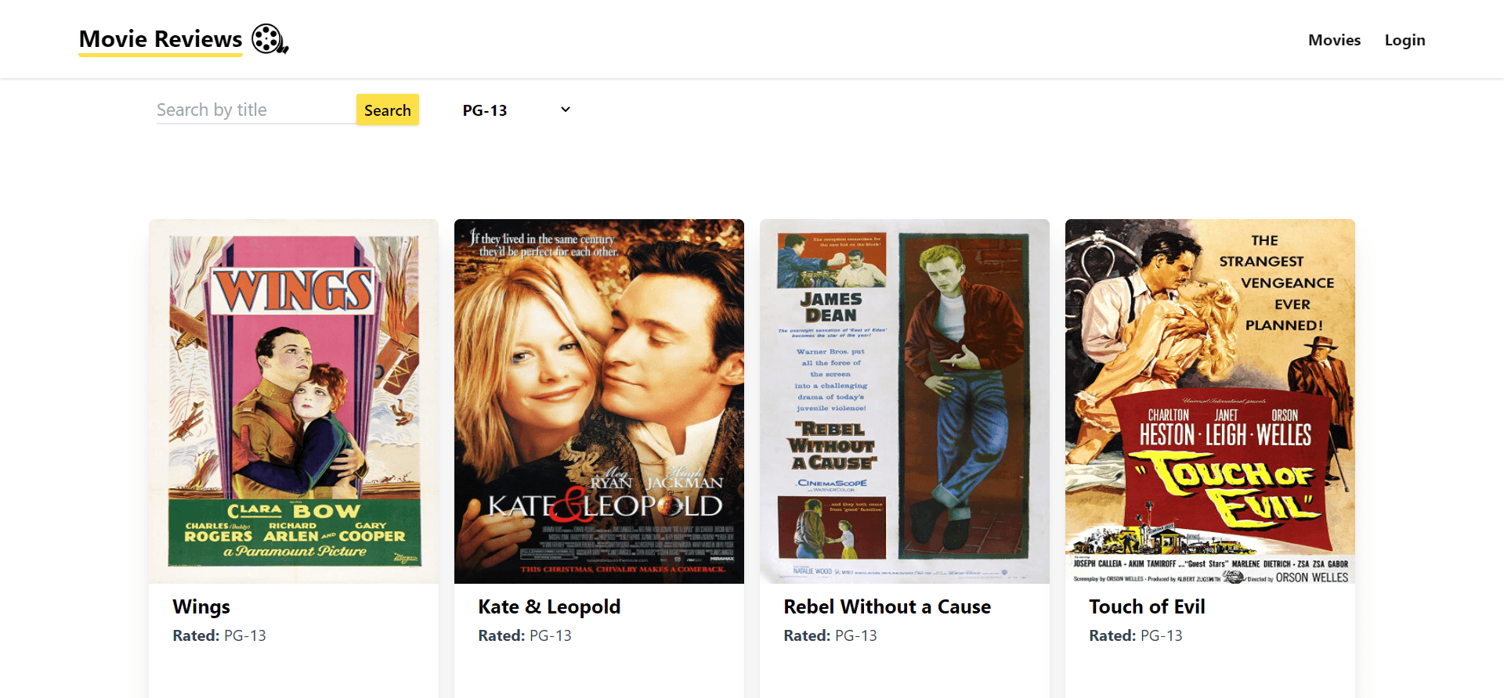Click the film reel logo icon
The width and height of the screenshot is (1504, 698).
(269, 39)
